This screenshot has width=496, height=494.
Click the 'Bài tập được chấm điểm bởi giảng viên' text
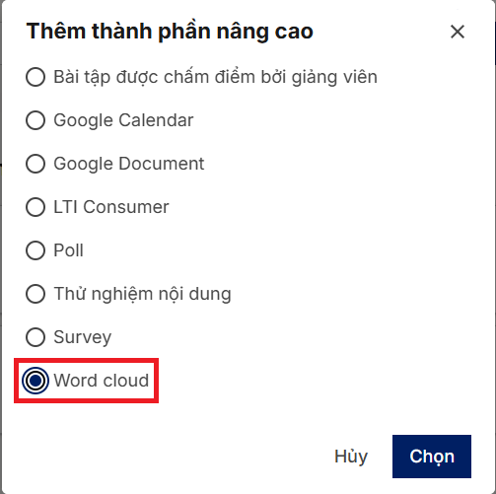point(215,77)
